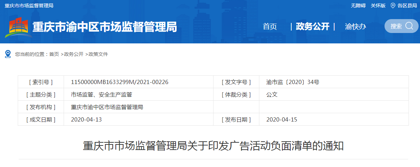Select publish date 2020-04-15
This screenshot has height=167, width=420.
click(282, 119)
